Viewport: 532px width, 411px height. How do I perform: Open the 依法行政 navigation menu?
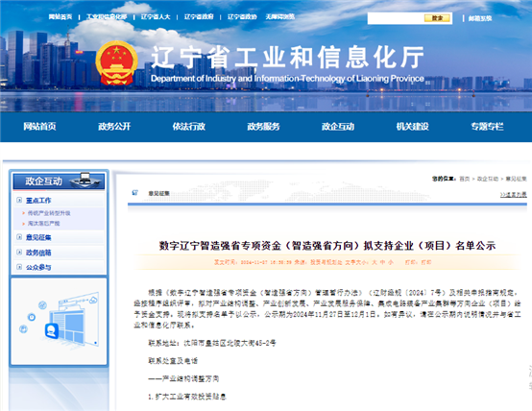pos(189,127)
